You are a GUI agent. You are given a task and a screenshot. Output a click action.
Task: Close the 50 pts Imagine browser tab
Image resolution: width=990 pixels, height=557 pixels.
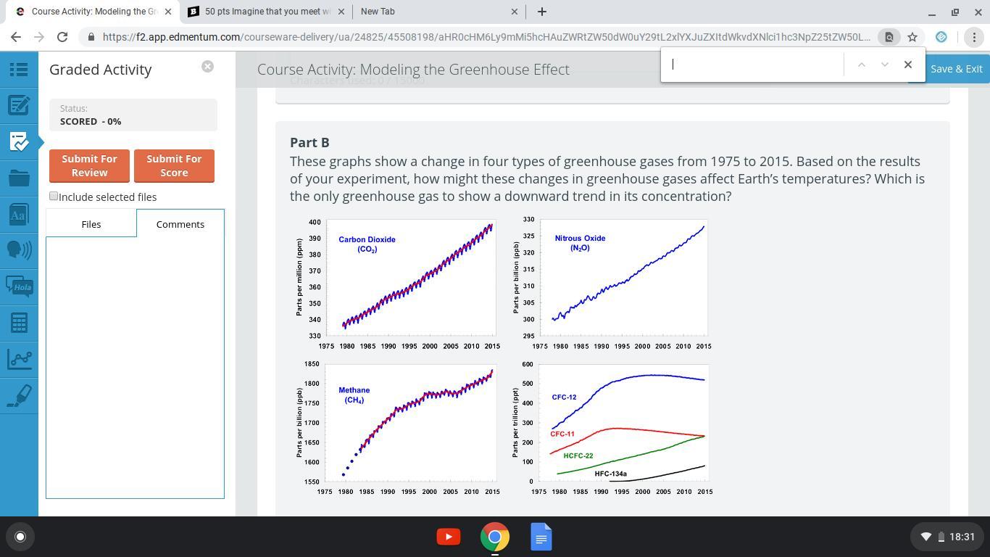341,12
